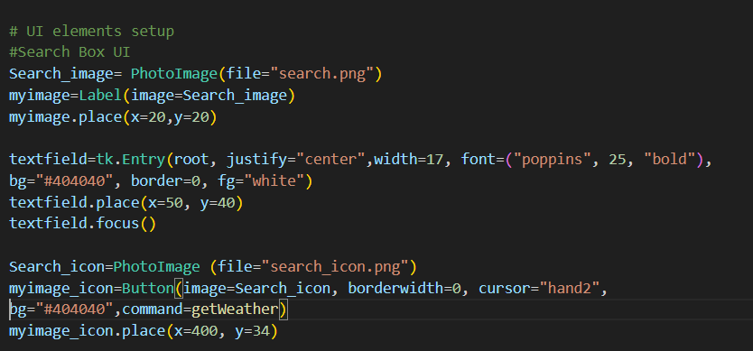
Task: Click the width=17 argument
Action: [409, 160]
